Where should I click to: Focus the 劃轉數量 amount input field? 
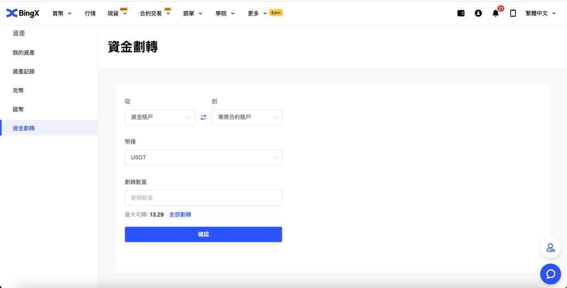pos(203,198)
